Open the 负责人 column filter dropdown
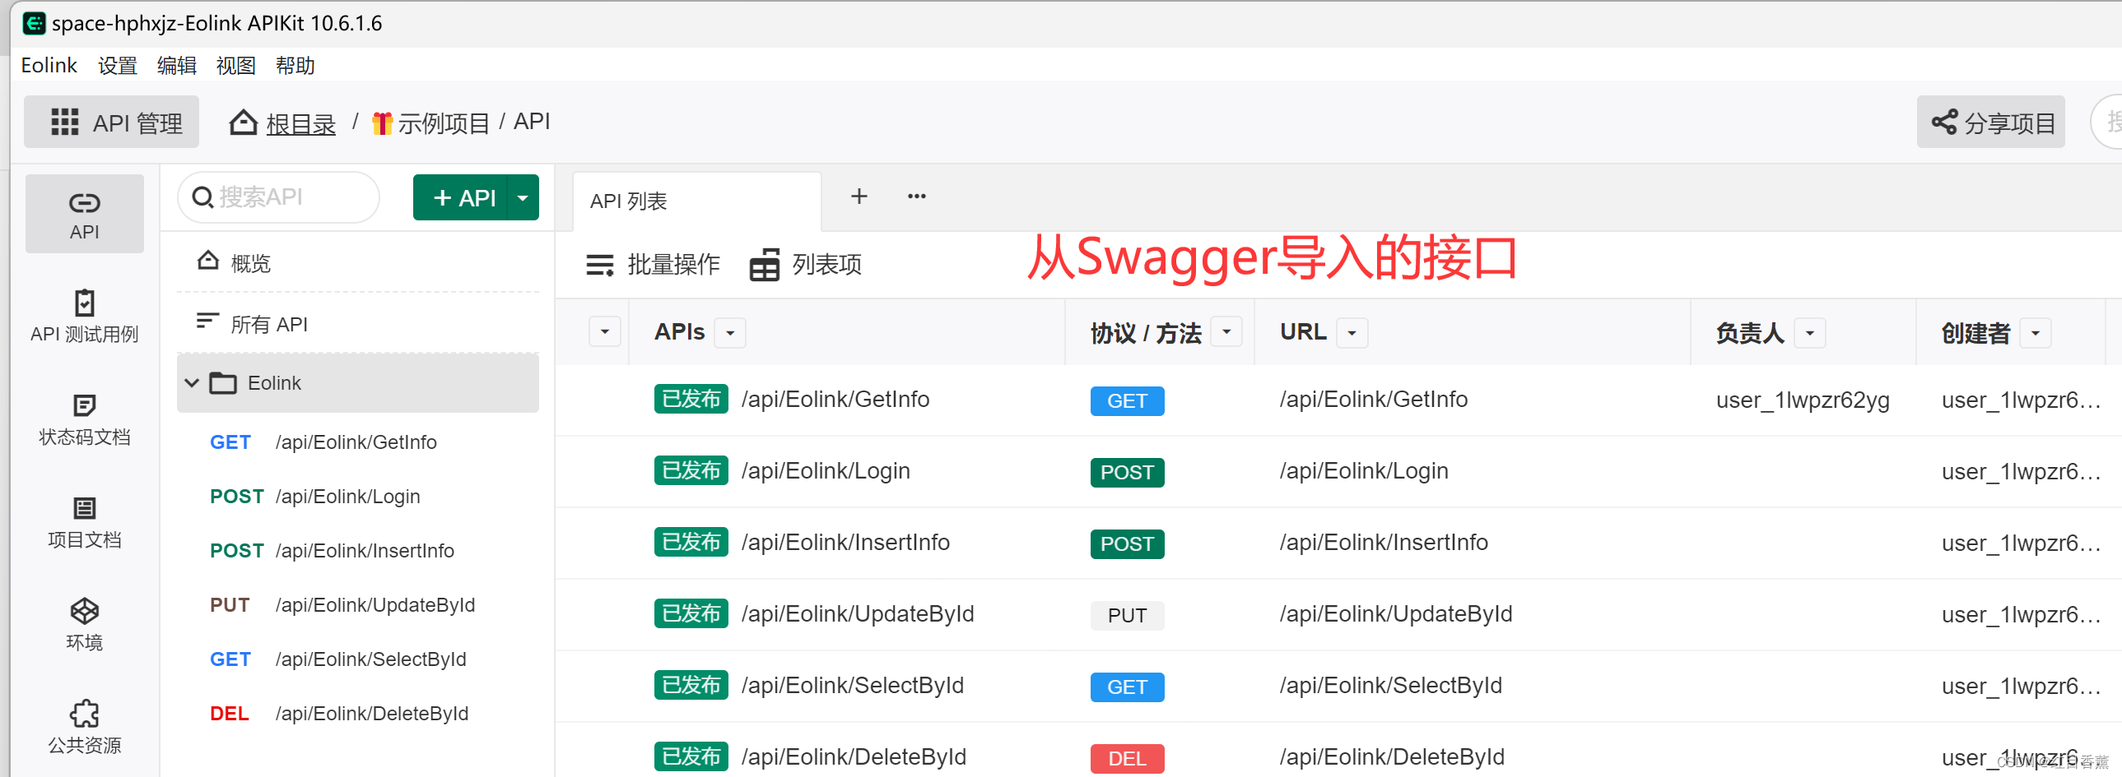 click(1810, 332)
